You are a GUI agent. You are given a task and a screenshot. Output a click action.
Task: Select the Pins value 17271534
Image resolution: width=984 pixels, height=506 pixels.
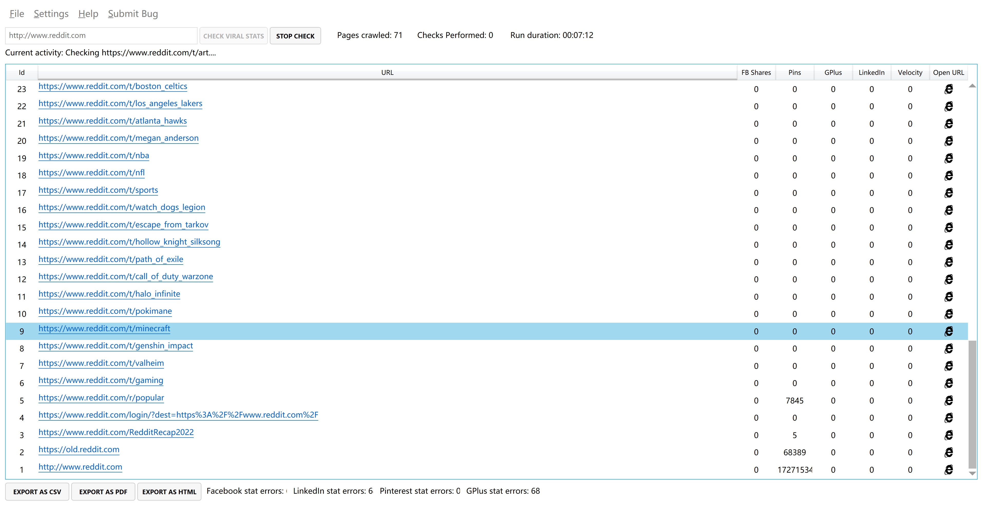coord(795,470)
